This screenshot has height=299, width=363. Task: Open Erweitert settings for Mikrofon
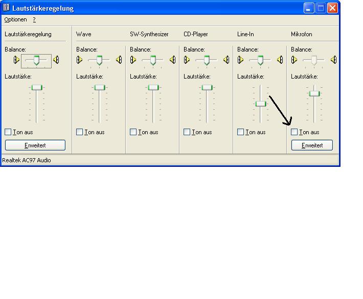[x=312, y=145]
